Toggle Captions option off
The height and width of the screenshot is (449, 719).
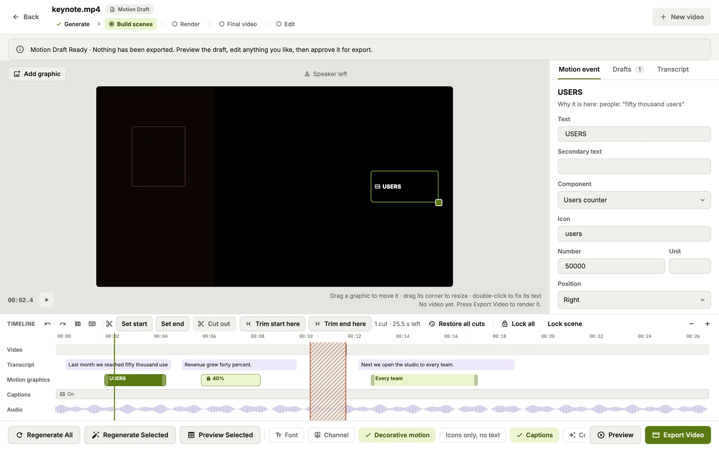pos(535,435)
